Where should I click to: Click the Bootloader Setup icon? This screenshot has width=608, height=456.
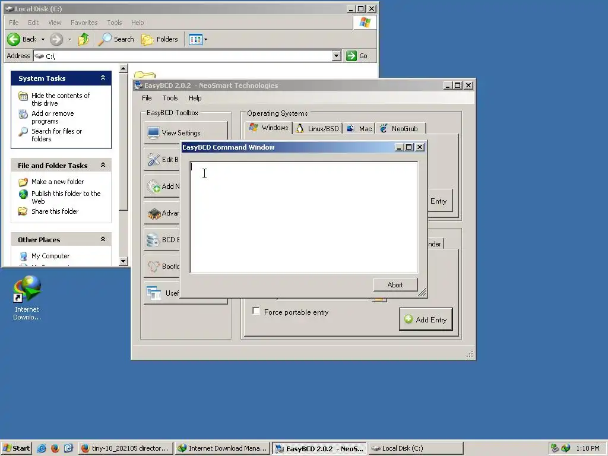[154, 267]
